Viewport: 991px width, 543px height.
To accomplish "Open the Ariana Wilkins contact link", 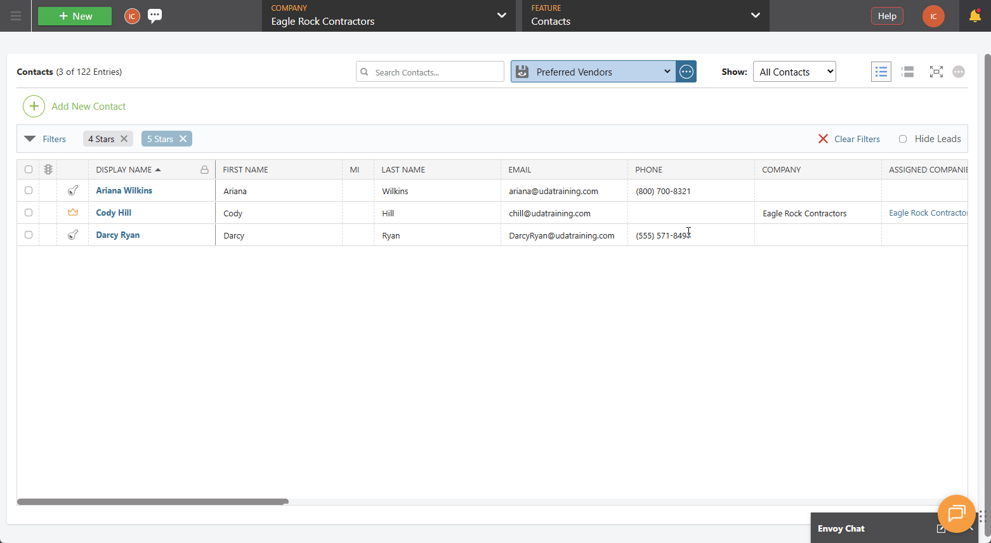I will point(124,190).
